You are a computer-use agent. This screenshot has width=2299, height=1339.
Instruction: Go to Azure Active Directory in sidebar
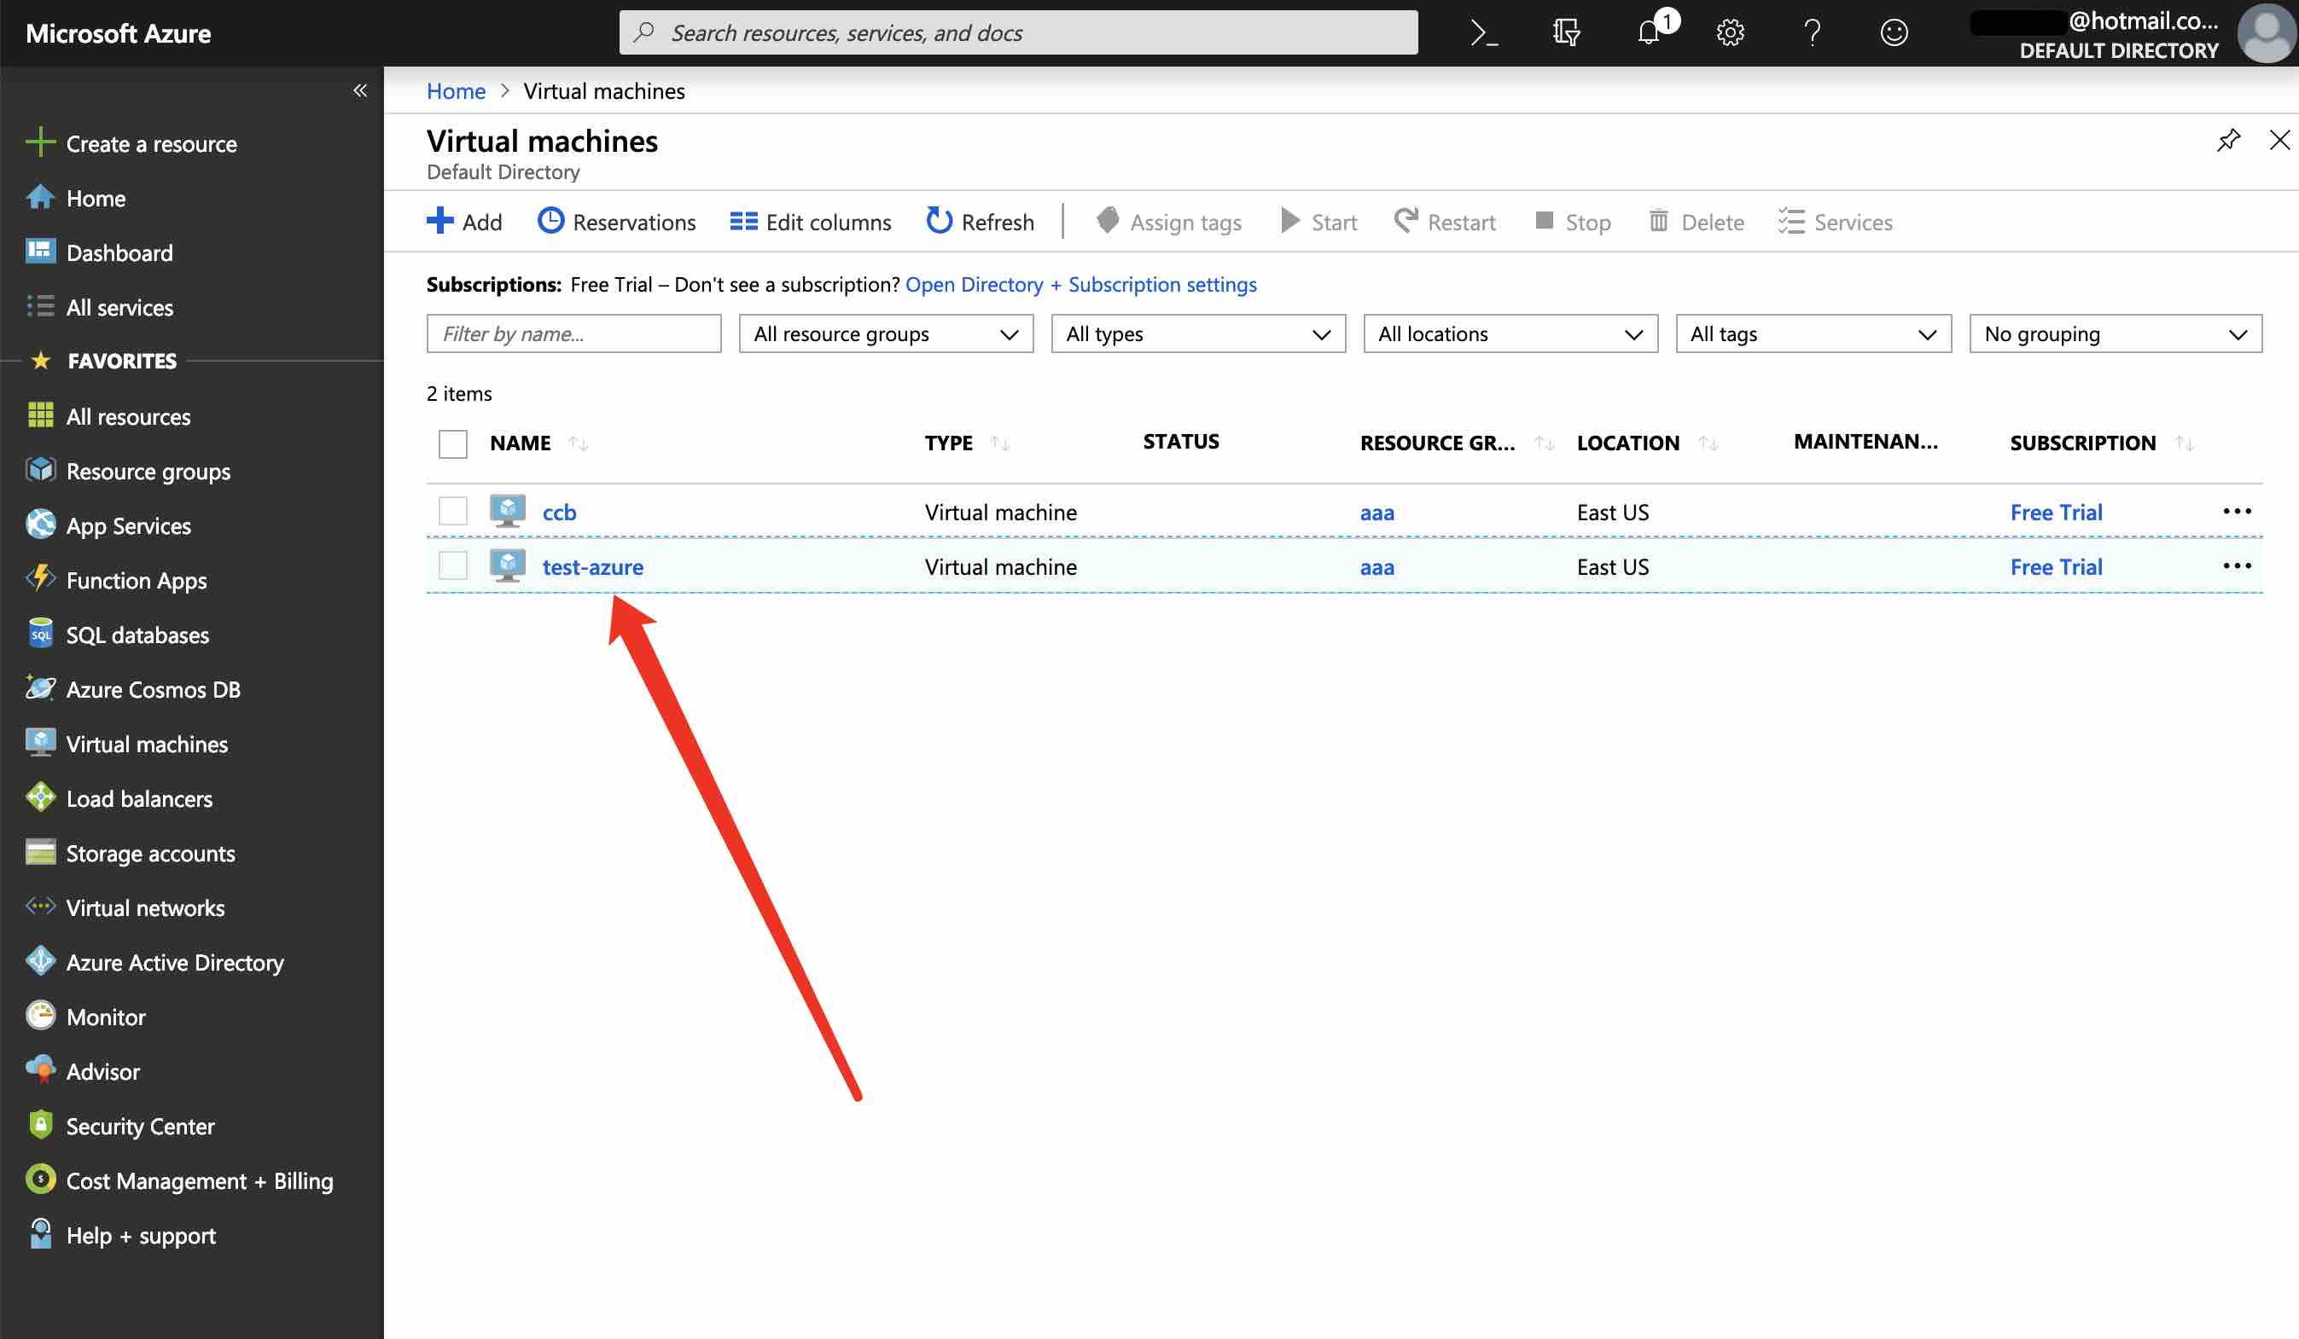[174, 963]
